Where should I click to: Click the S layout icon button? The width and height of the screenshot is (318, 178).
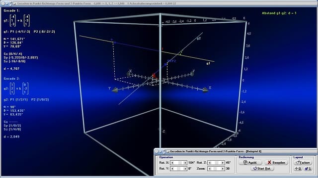click(308, 169)
